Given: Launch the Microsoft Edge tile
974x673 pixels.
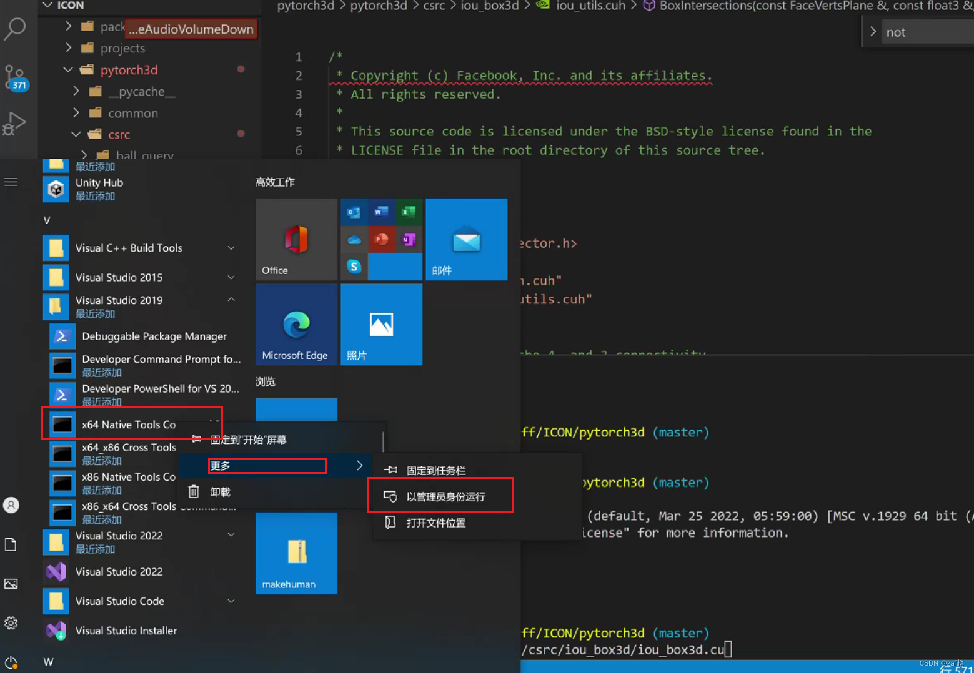Looking at the screenshot, I should [296, 324].
